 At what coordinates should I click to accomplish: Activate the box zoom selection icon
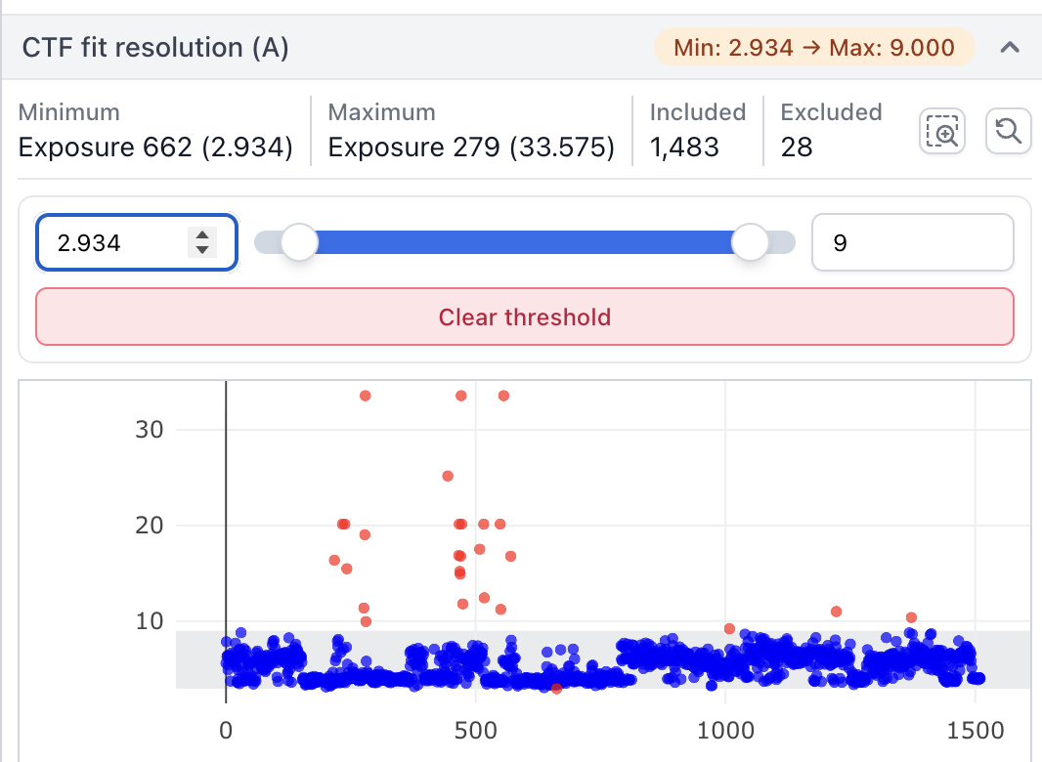[x=942, y=131]
